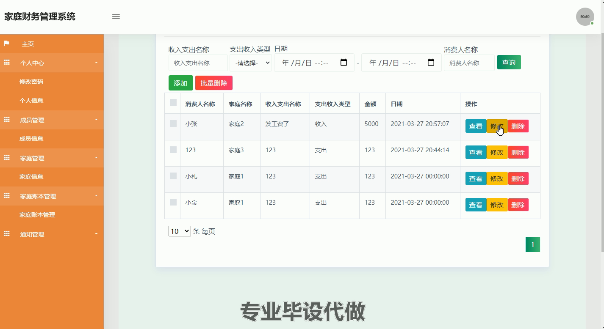Focus the 收入支出名称 search input
Image resolution: width=604 pixels, height=329 pixels.
click(198, 63)
